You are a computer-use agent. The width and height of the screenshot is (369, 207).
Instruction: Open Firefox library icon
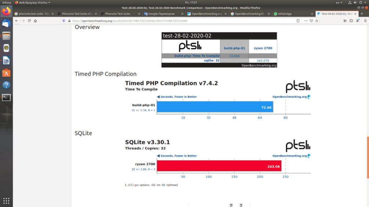[x=345, y=20]
